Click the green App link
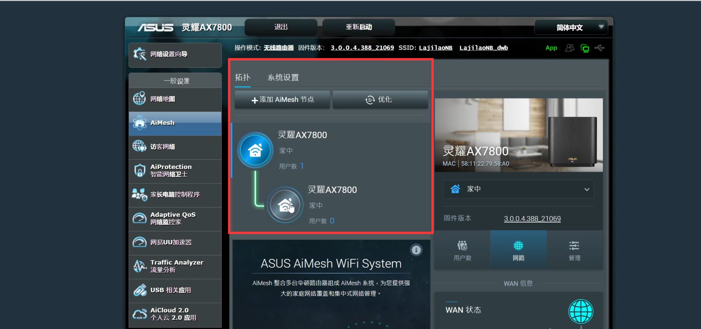The image size is (701, 329). [551, 48]
